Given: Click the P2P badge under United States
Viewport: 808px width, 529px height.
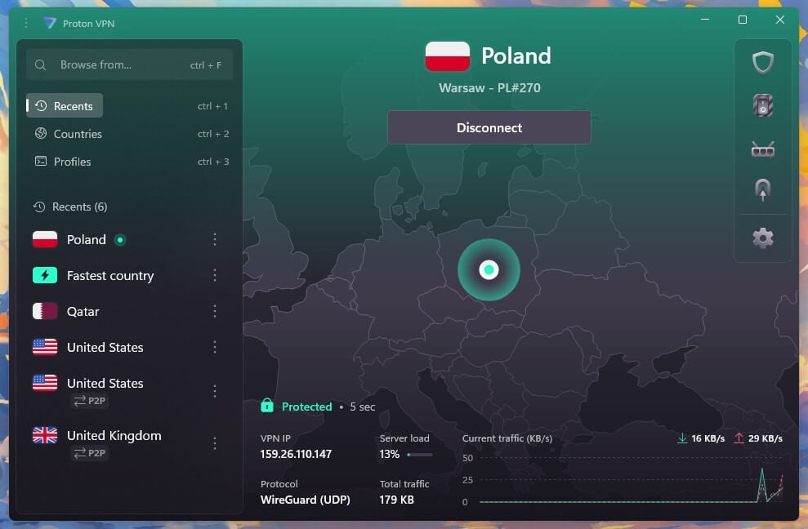Looking at the screenshot, I should point(90,401).
